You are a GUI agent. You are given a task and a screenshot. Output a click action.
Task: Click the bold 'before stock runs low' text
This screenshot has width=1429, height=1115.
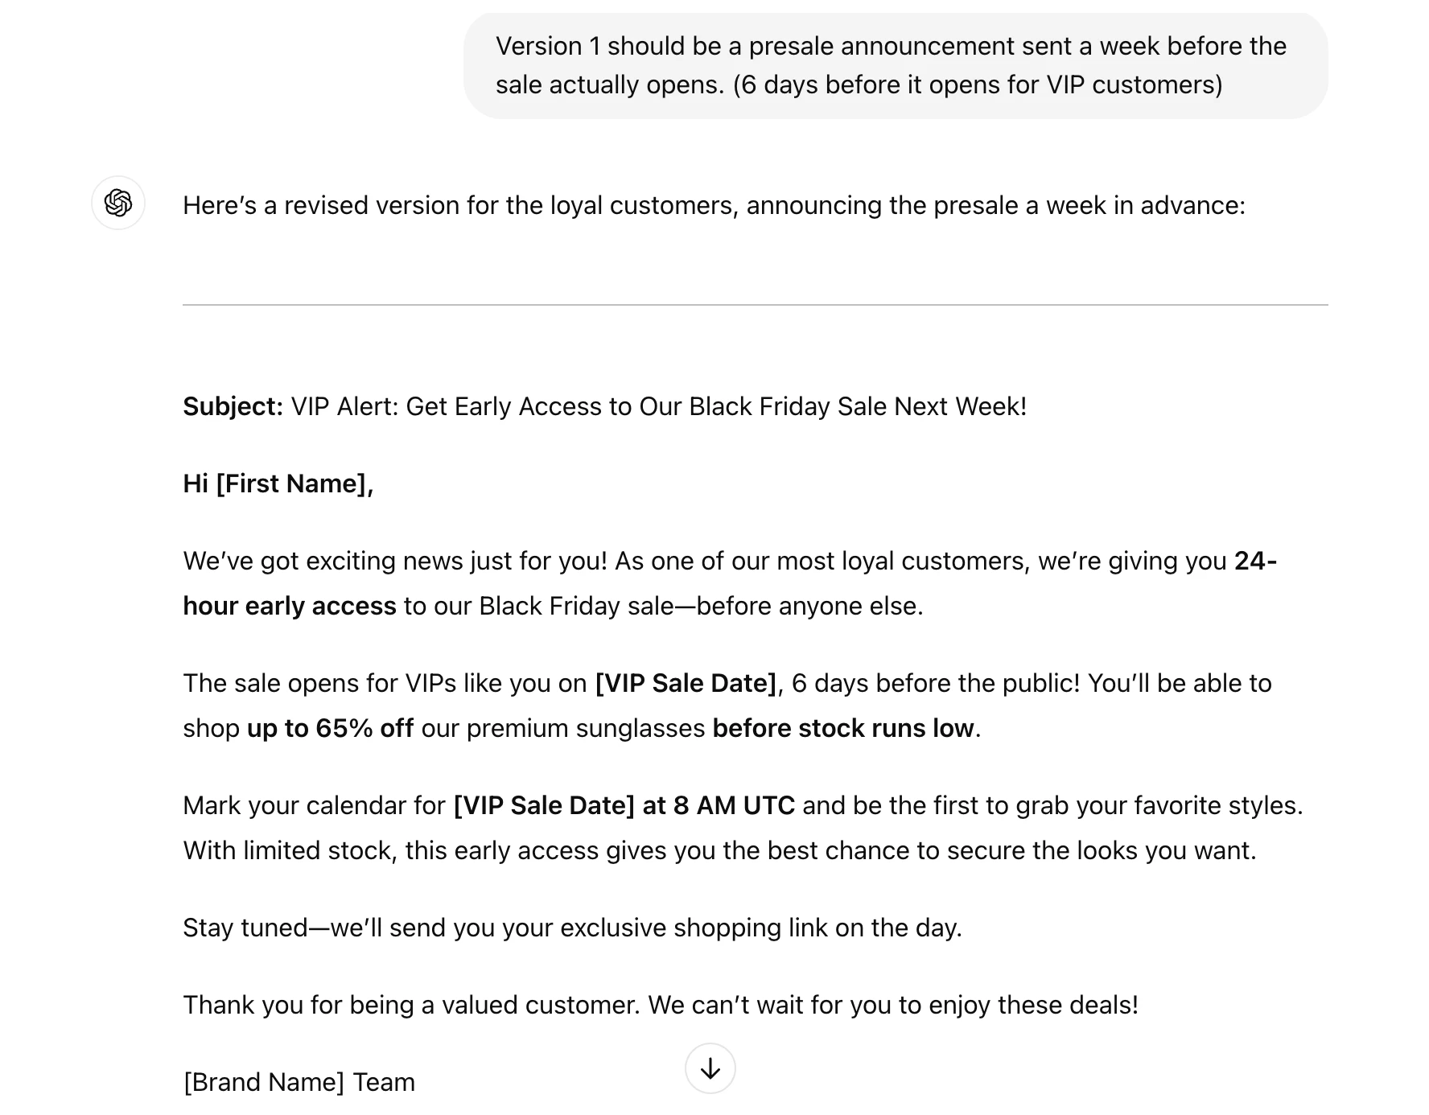(x=842, y=728)
